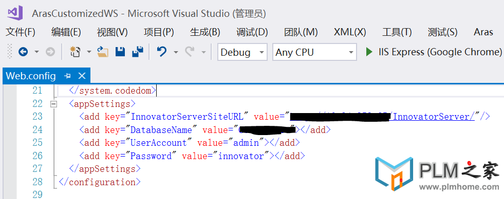Open the XML(X) menu
504x199 pixels.
[x=350, y=32]
